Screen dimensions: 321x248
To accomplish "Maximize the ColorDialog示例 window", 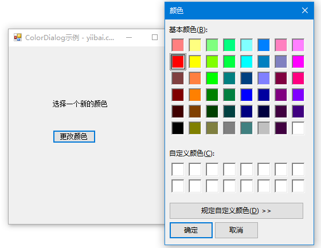I will click(x=155, y=37).
